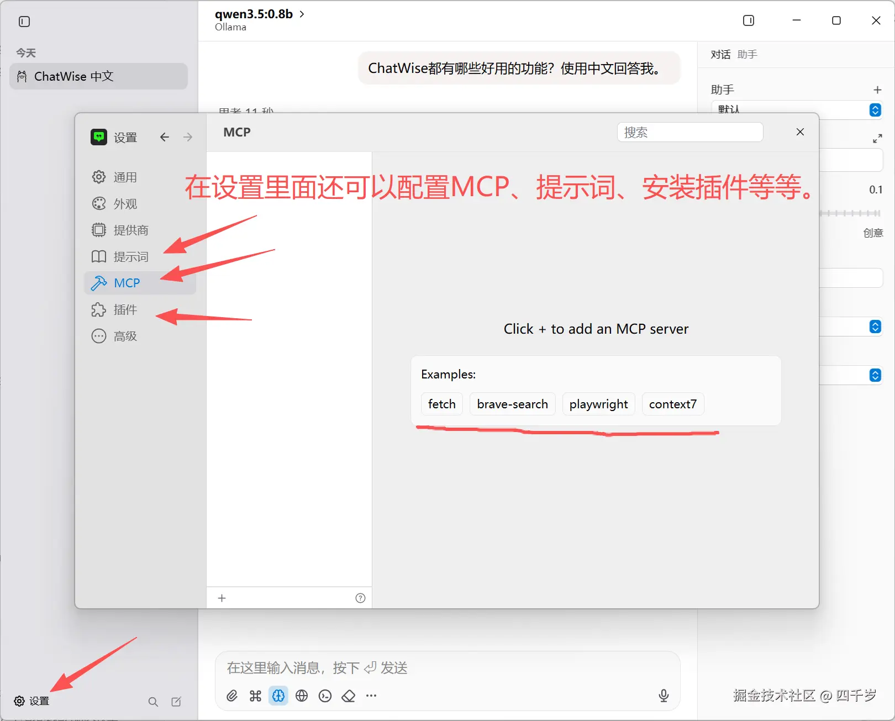Add an MCP server with the plus button
This screenshot has height=721, width=895.
[x=222, y=598]
